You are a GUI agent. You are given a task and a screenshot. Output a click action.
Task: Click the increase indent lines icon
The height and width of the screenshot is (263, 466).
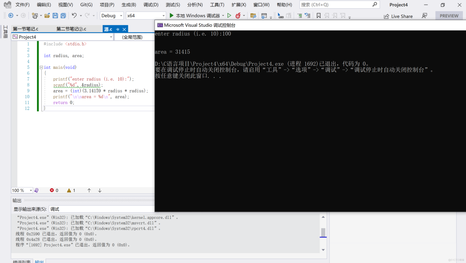point(300,16)
